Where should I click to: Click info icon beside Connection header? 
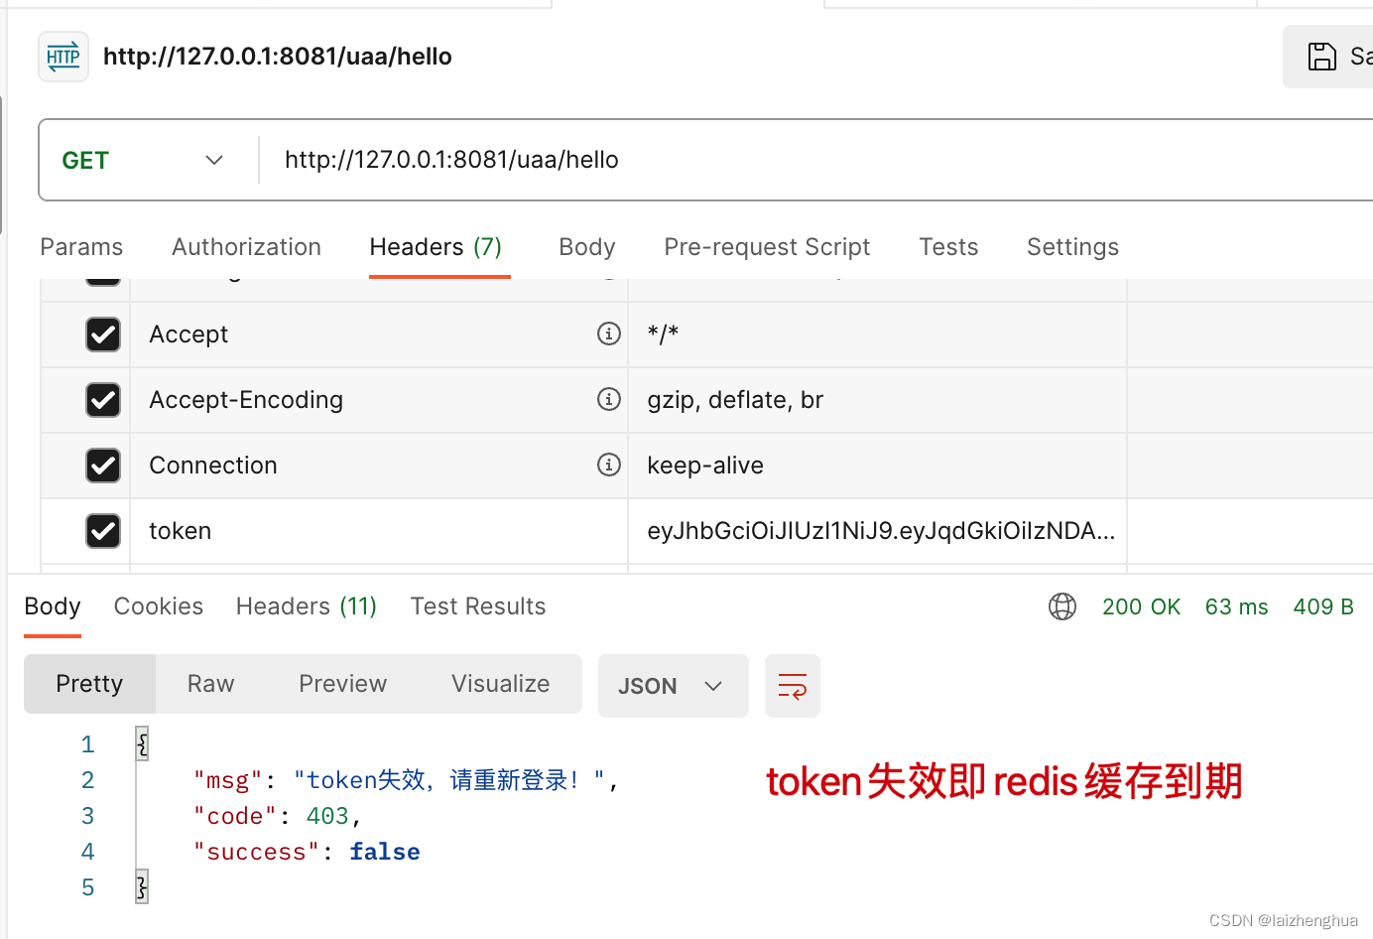click(x=609, y=465)
